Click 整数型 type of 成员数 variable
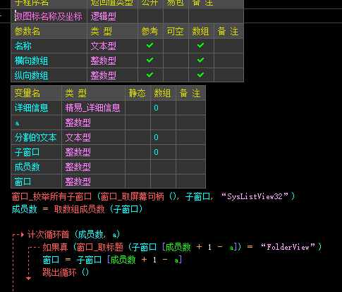342x292 pixels. (x=78, y=167)
